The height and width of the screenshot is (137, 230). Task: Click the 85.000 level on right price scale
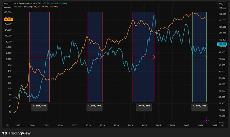(x=222, y=84)
